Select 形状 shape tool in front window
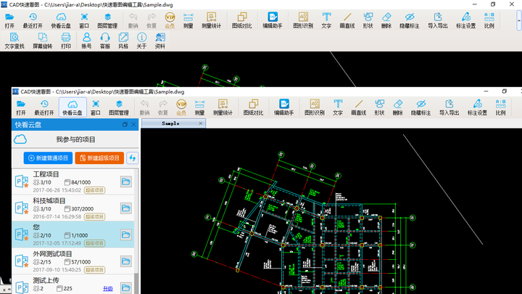522x294 pixels. (379, 107)
